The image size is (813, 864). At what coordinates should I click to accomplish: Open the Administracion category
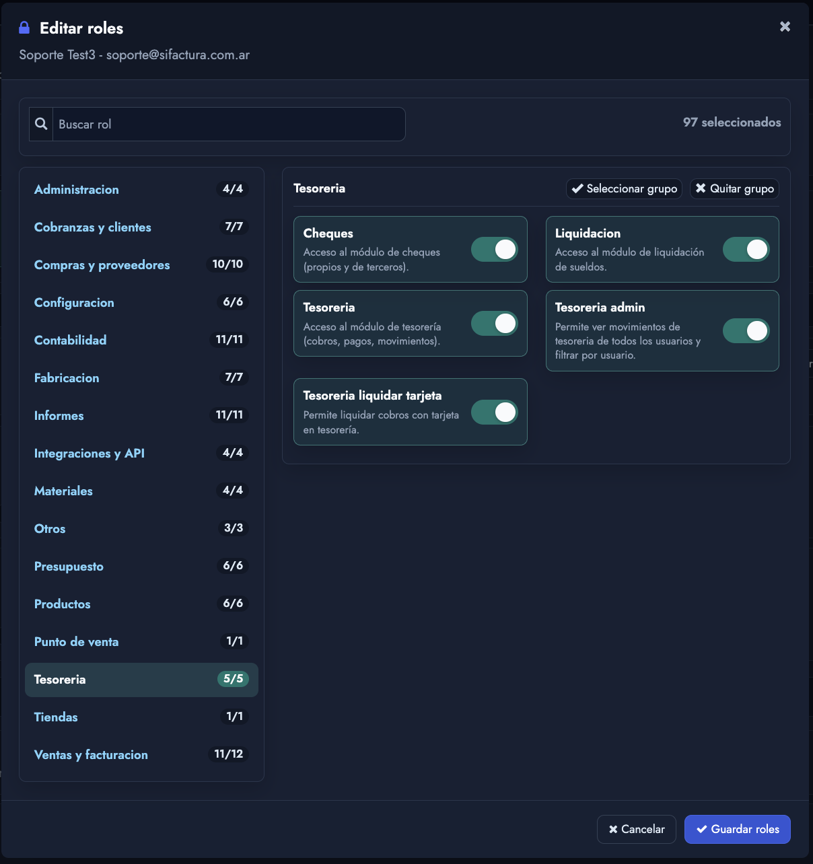pos(141,189)
